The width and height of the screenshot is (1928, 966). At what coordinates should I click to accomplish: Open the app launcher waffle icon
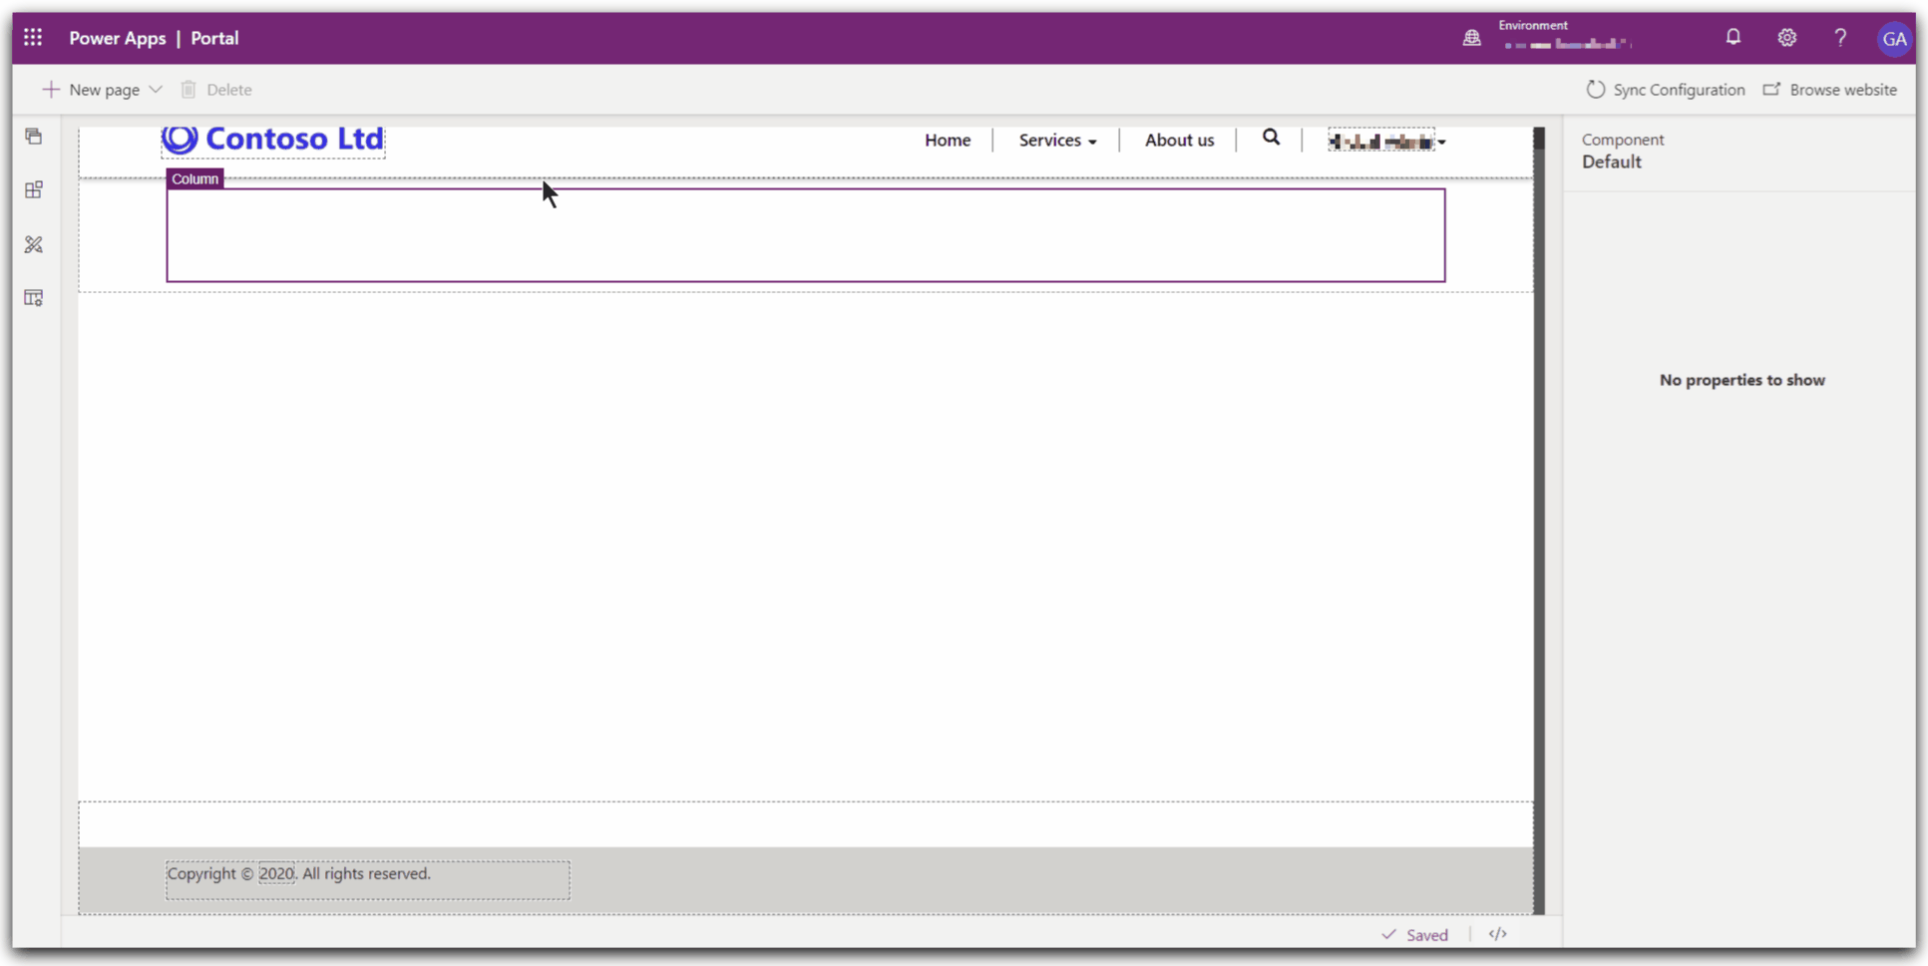coord(33,38)
